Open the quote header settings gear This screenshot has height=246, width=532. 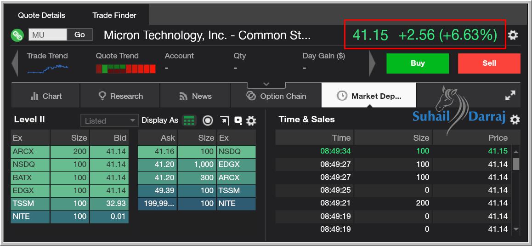click(x=513, y=34)
